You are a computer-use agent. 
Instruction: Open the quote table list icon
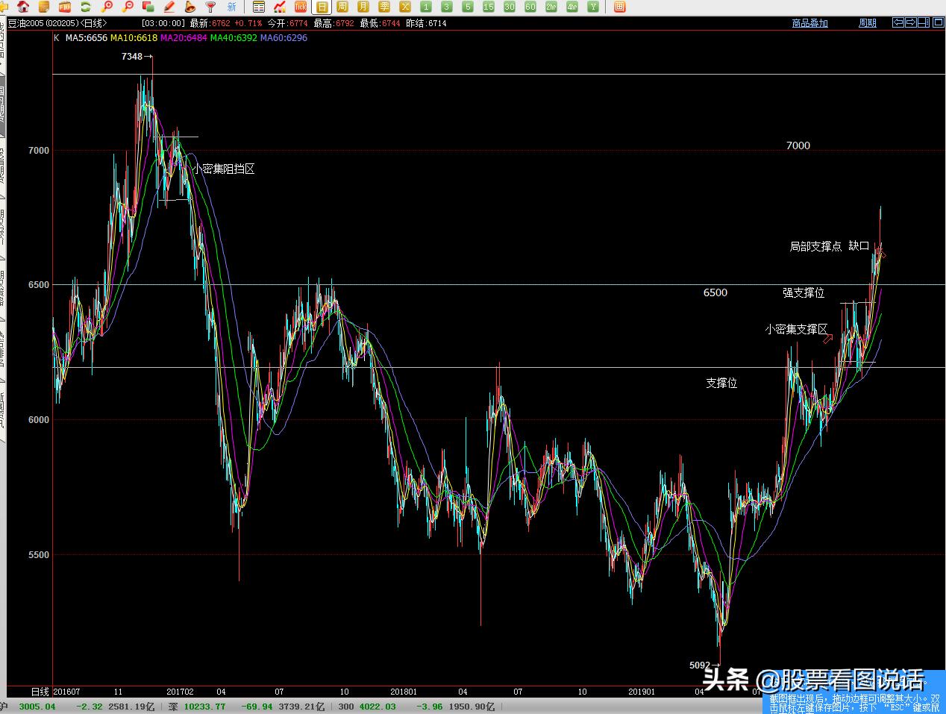point(259,7)
